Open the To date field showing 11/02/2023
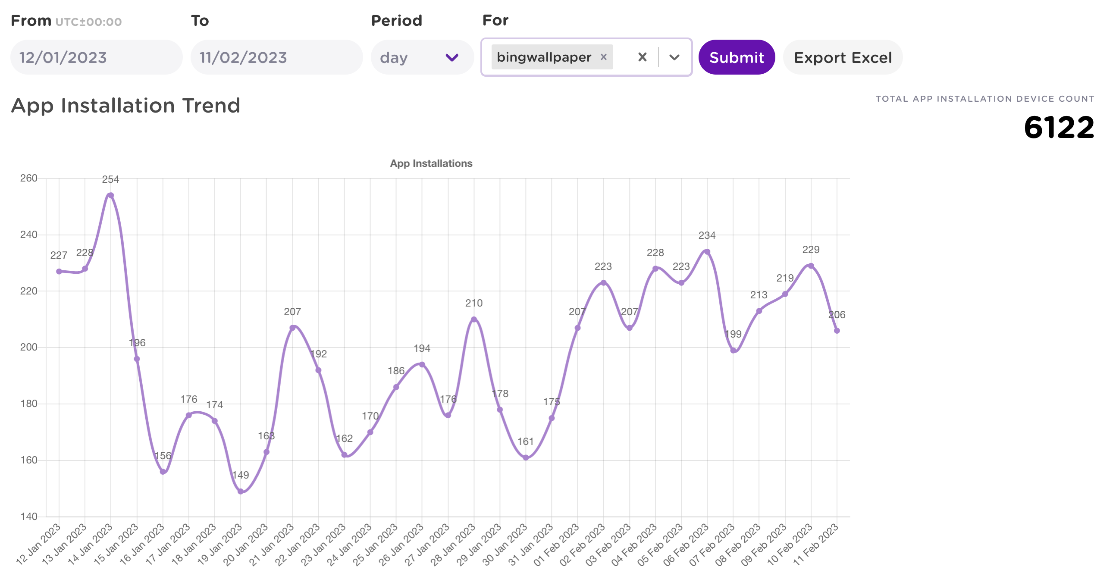Viewport: 1116px width, 576px height. click(x=276, y=57)
